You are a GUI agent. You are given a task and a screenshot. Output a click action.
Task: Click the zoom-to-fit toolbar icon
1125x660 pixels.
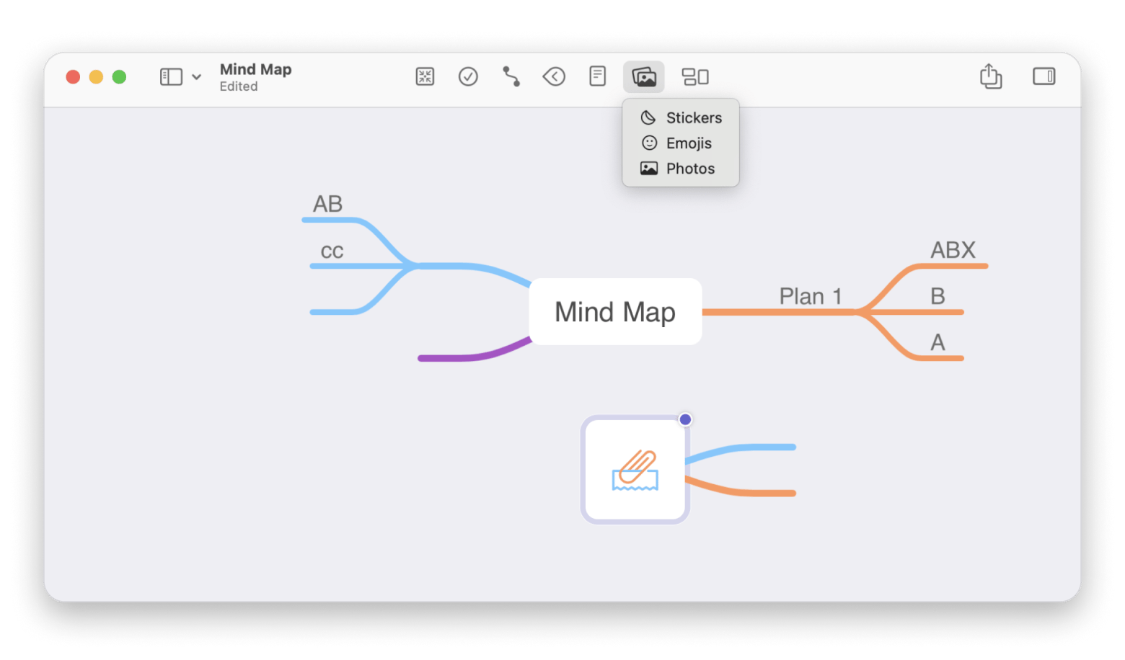point(425,76)
